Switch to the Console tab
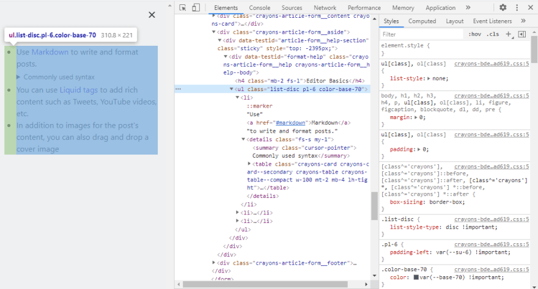The width and height of the screenshot is (538, 289). point(259,7)
